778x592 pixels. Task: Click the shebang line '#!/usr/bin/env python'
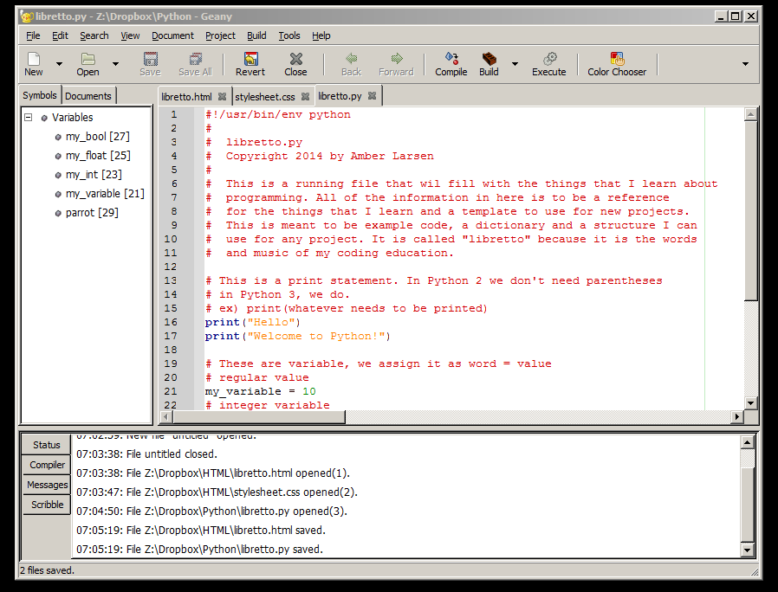click(278, 114)
